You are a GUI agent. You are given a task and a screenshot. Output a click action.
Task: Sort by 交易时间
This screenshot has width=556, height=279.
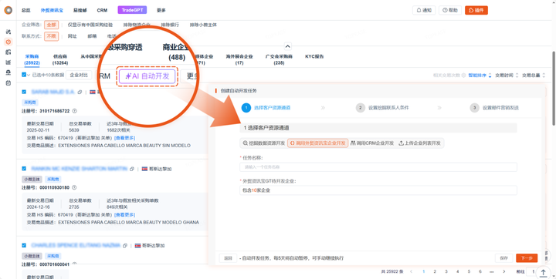(x=507, y=75)
